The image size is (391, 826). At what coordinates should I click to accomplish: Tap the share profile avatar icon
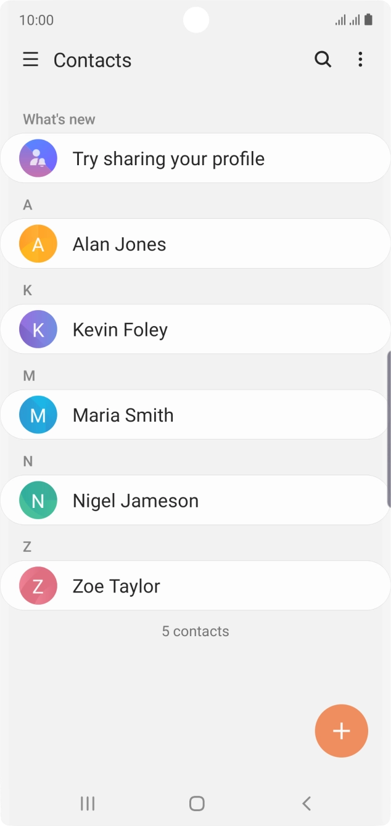38,158
